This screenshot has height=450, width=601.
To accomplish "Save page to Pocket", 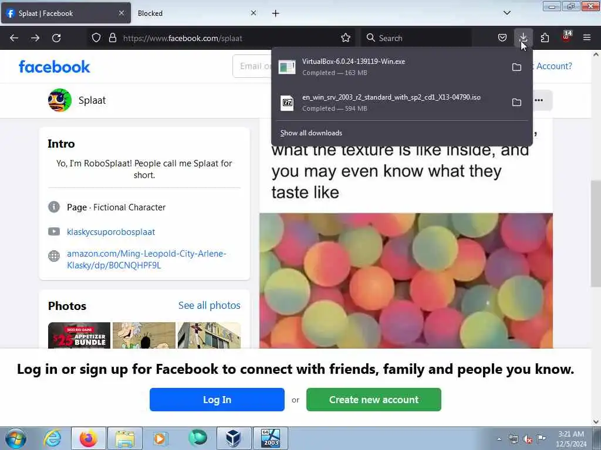I will point(502,38).
